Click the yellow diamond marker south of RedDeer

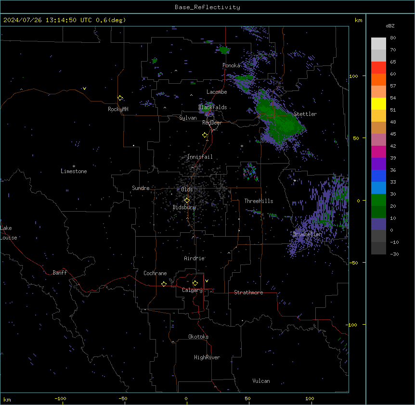click(x=205, y=135)
